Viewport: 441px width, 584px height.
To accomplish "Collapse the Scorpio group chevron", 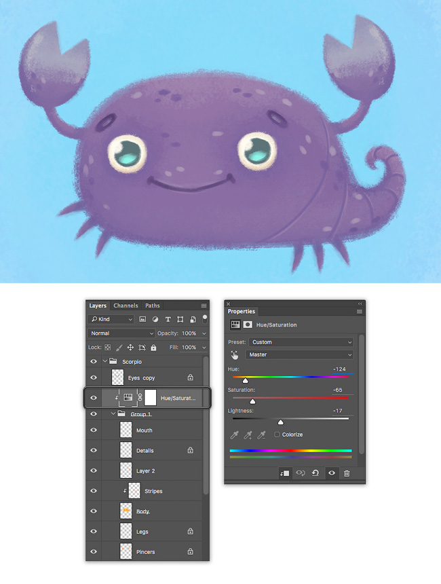I will [105, 361].
